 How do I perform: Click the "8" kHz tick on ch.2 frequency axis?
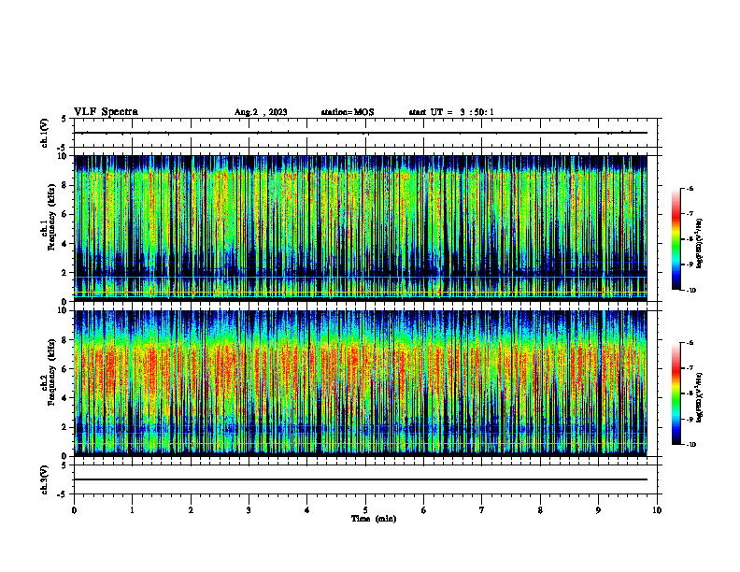(x=65, y=340)
